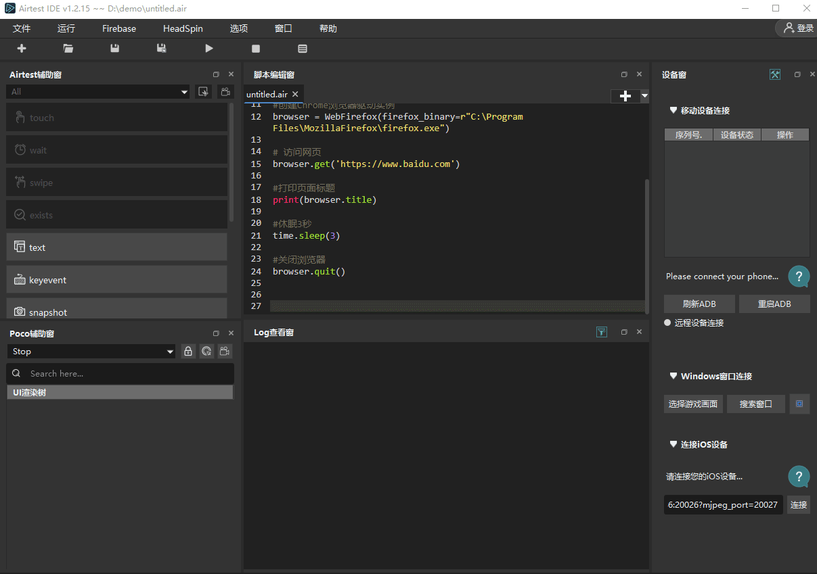This screenshot has height=574, width=817.
Task: Open the HeadSpin menu
Action: tap(183, 28)
